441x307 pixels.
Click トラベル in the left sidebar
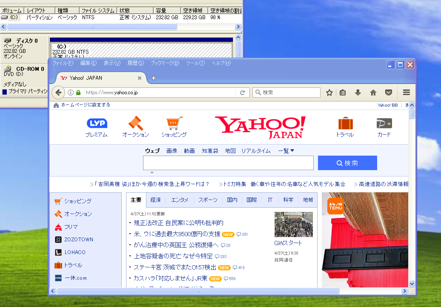click(x=73, y=265)
